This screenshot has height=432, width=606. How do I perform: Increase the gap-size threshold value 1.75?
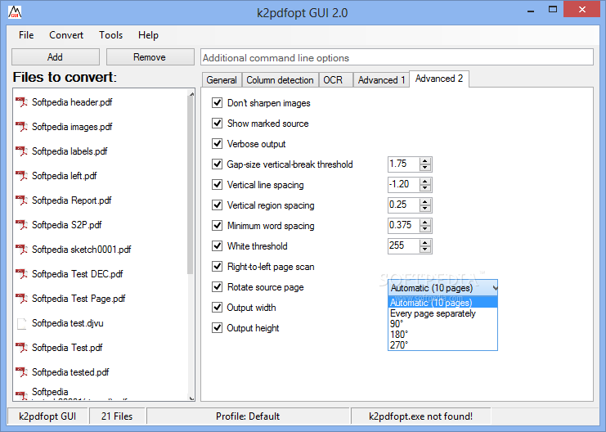tap(425, 161)
